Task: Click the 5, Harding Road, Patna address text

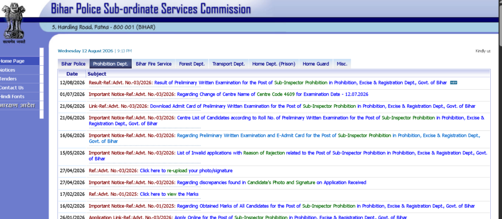Action: pyautogui.click(x=104, y=27)
